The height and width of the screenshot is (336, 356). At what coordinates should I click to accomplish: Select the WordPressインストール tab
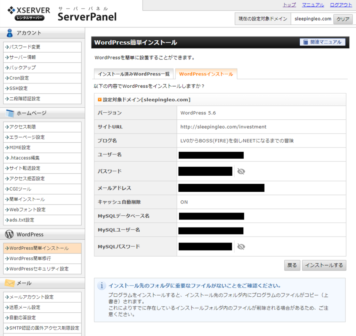coord(206,74)
